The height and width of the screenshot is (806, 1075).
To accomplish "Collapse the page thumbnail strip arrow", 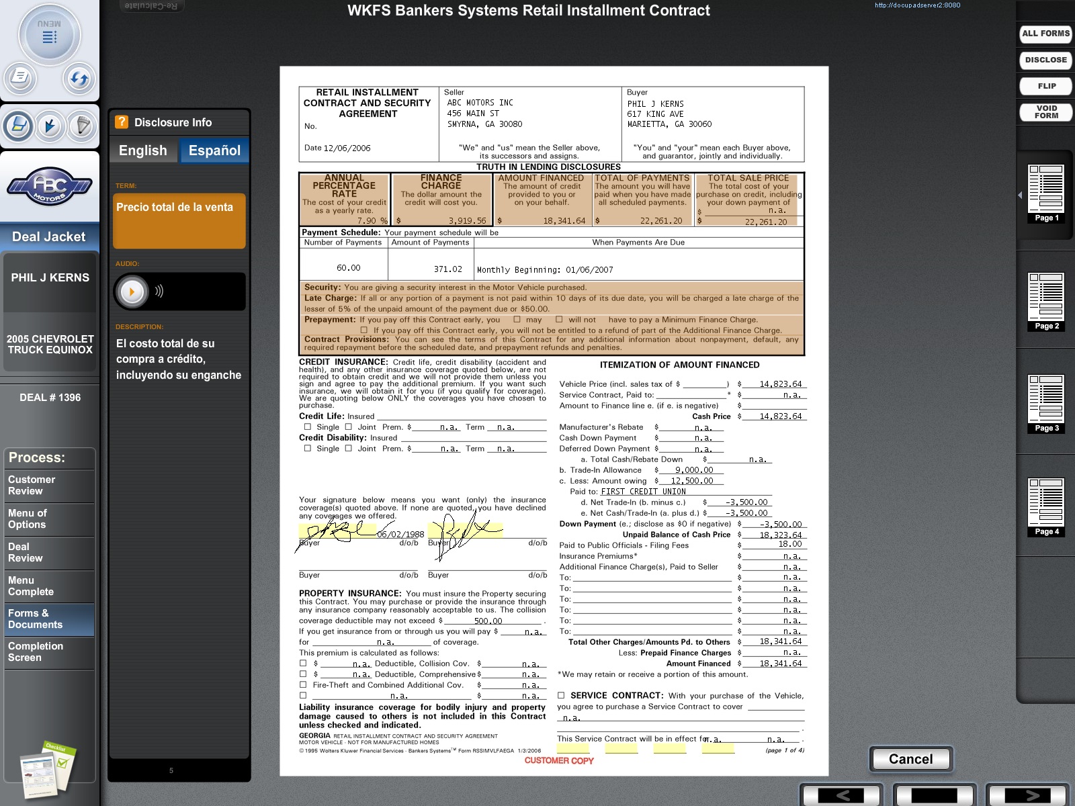I will [1020, 195].
